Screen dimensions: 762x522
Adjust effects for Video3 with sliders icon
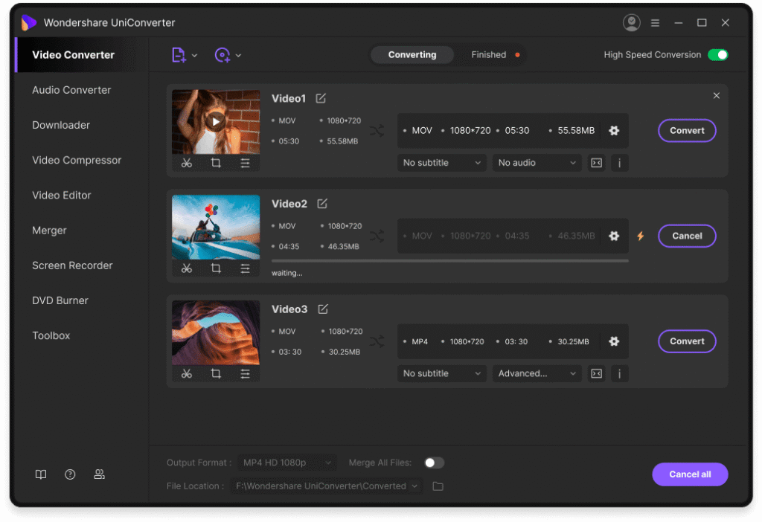246,374
